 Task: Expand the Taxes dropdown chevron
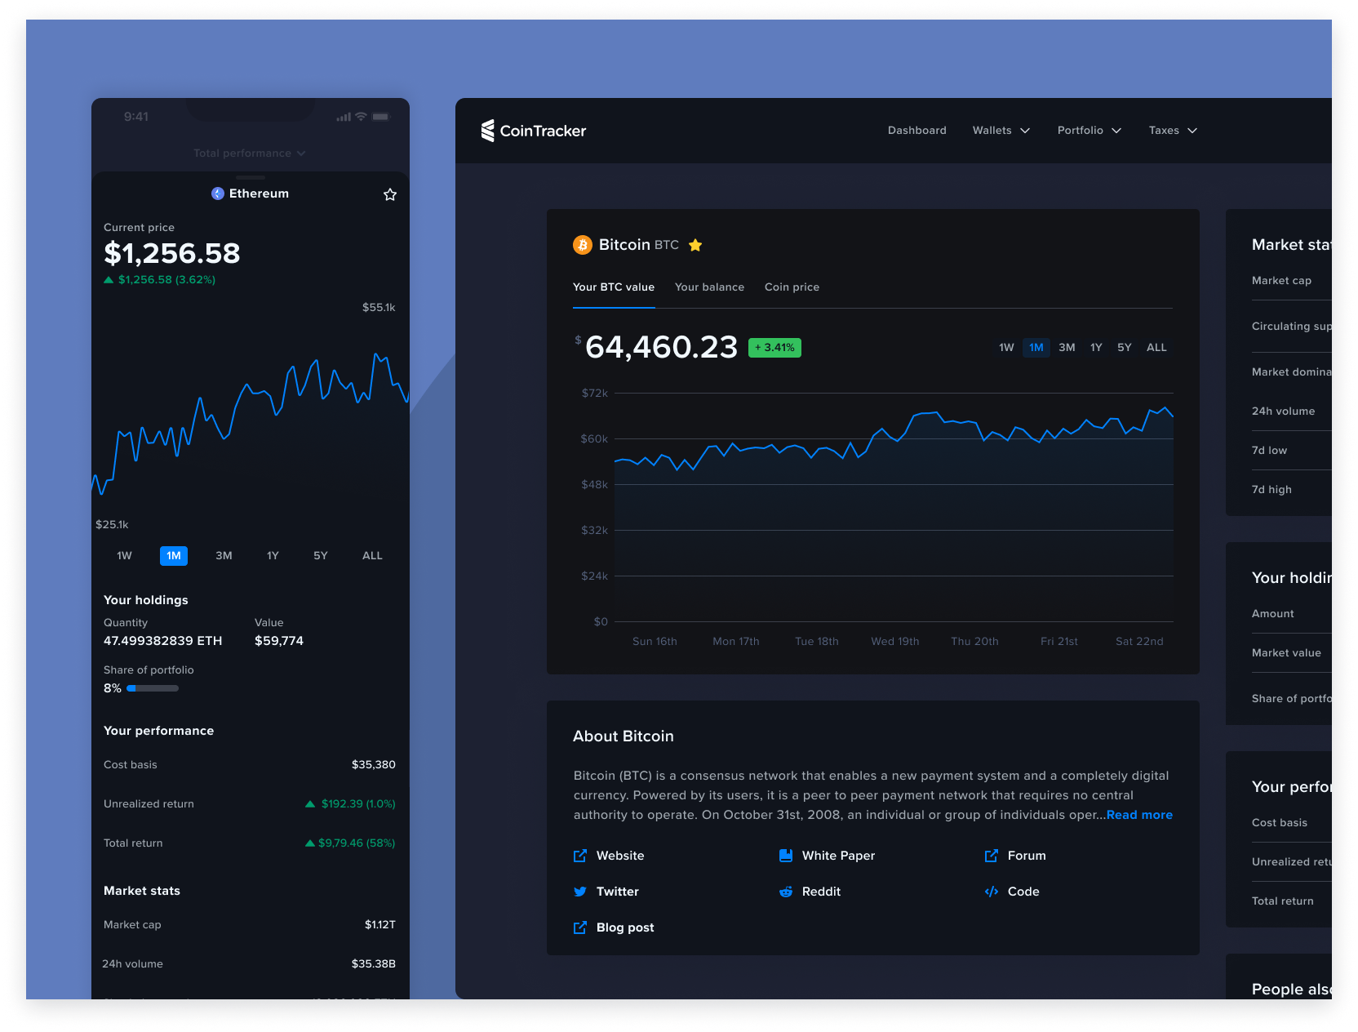(1192, 131)
